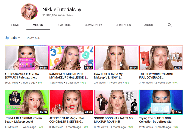Open the BLACKPINK Korean Beauty thumbnail
The height and width of the screenshot is (132, 187).
pos(27,102)
